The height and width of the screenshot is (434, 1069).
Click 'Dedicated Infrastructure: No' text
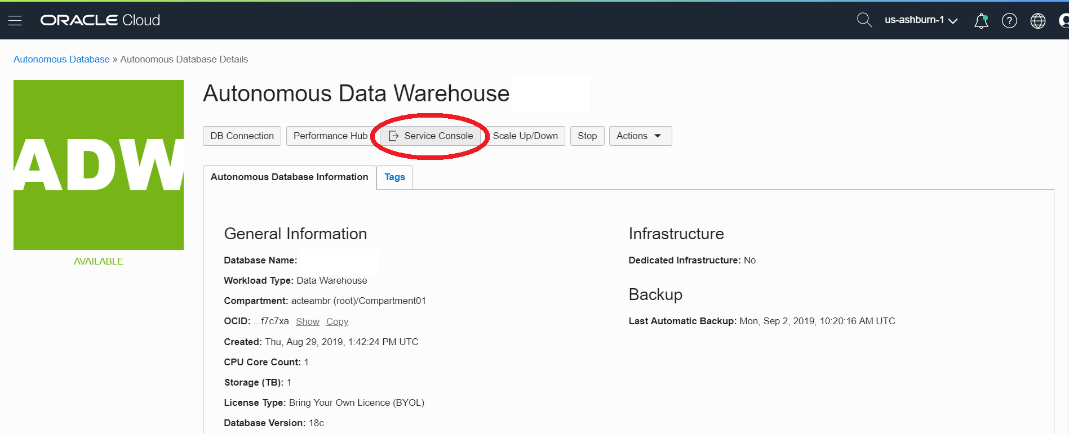(x=692, y=260)
